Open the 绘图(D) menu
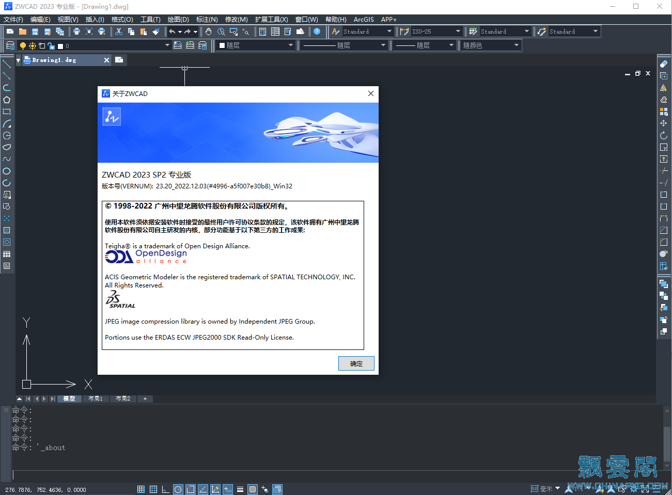672x495 pixels. pos(178,19)
